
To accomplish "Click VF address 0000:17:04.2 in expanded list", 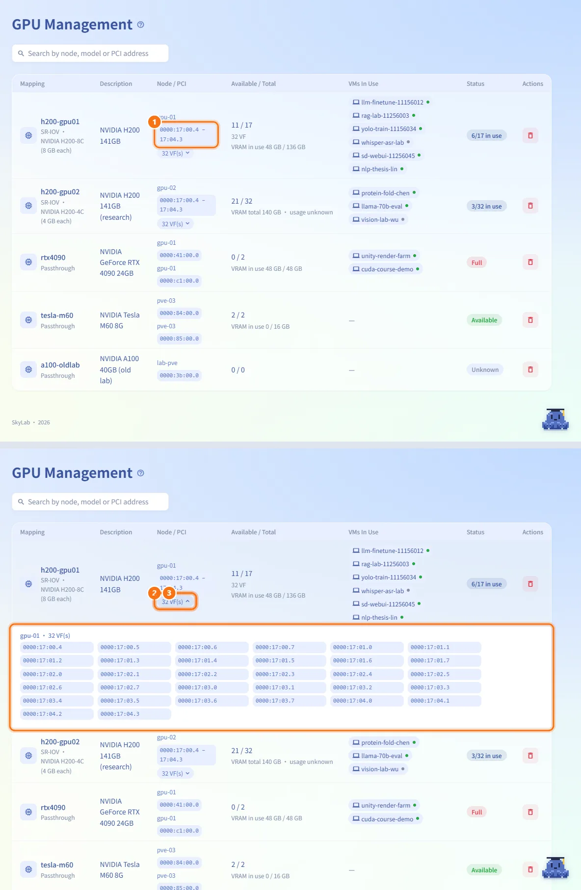I will click(56, 714).
